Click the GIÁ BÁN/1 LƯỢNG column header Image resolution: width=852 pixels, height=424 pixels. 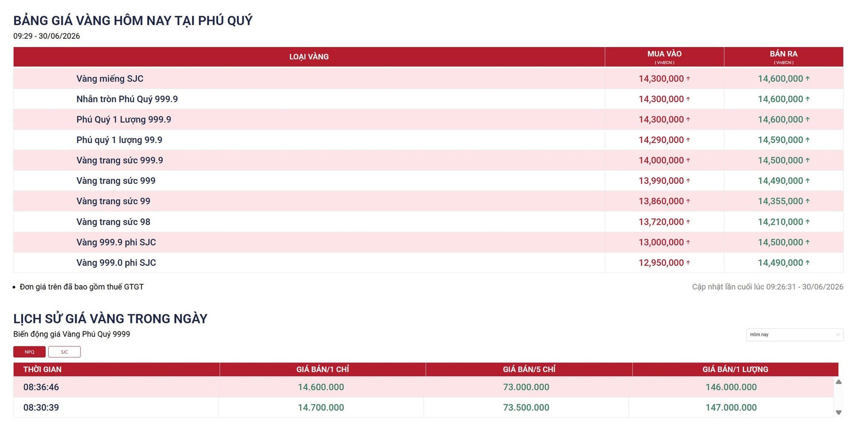coord(735,369)
